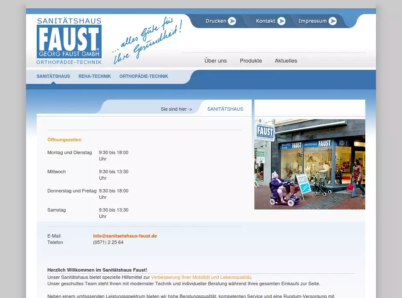Click the SANITÄTSHAUS breadcrumb label
Viewport: 402px width, 298px height.
click(x=225, y=109)
